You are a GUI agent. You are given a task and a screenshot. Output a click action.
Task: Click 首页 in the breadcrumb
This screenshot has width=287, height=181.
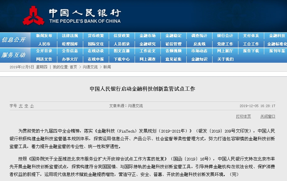point(73,67)
